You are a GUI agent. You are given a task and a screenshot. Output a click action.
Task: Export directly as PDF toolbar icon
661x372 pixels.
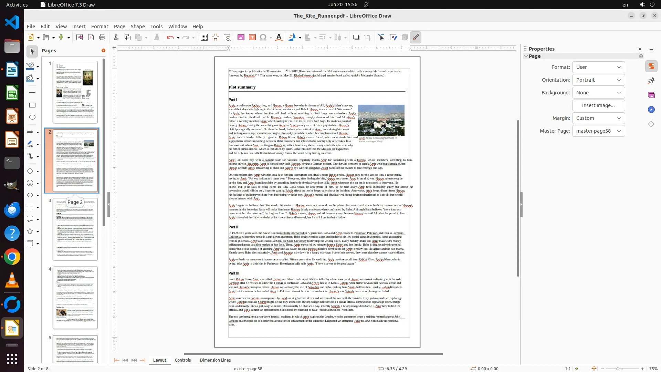click(x=91, y=37)
